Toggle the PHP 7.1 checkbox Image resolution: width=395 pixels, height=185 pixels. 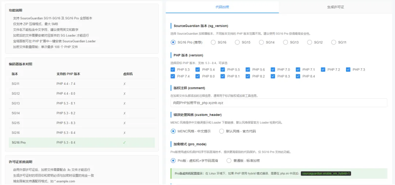(x=298, y=69)
